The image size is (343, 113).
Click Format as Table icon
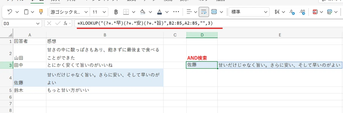(330, 12)
